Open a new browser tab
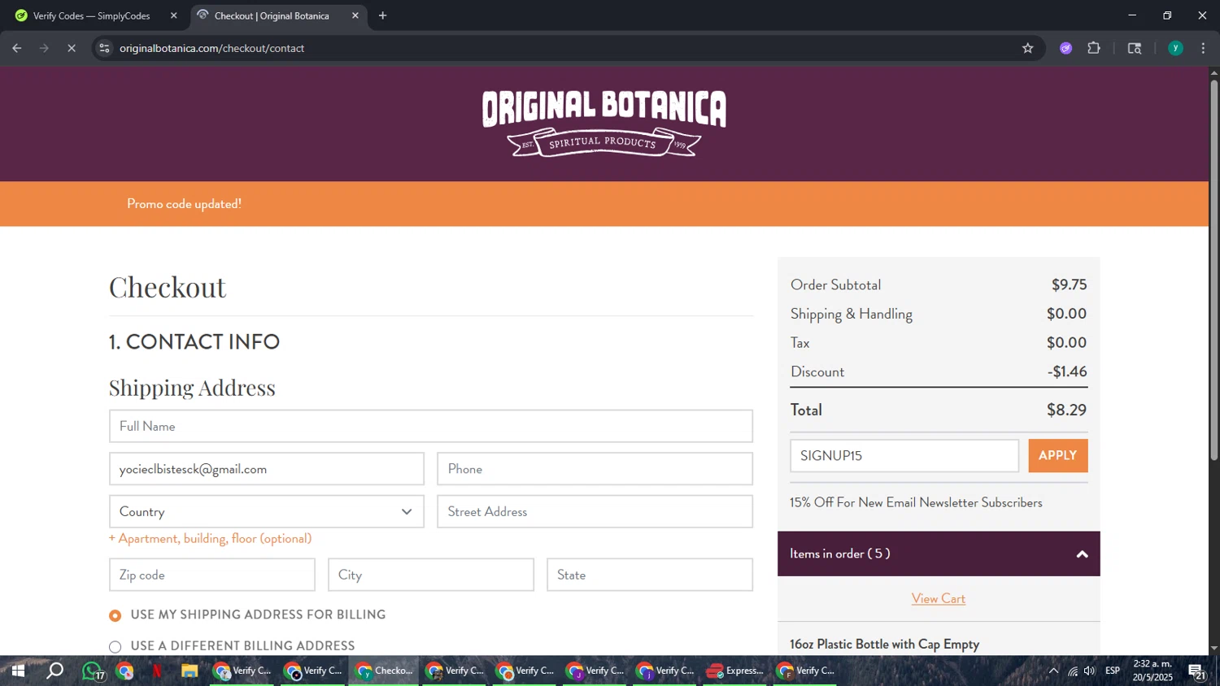1220x686 pixels. tap(382, 15)
